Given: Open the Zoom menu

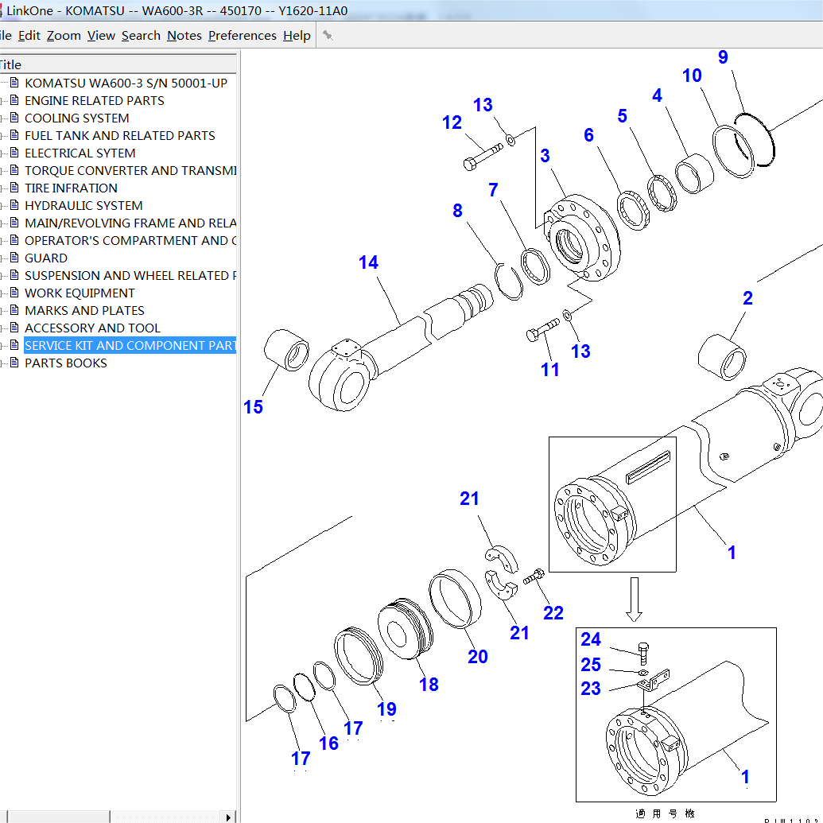Looking at the screenshot, I should 64,36.
